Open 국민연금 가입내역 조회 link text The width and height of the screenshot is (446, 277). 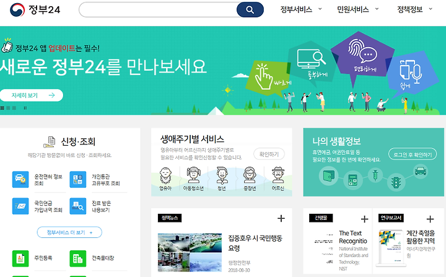(x=48, y=207)
